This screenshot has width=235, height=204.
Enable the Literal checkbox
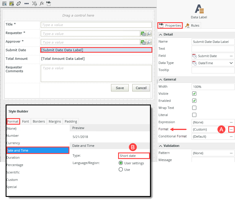(194, 115)
